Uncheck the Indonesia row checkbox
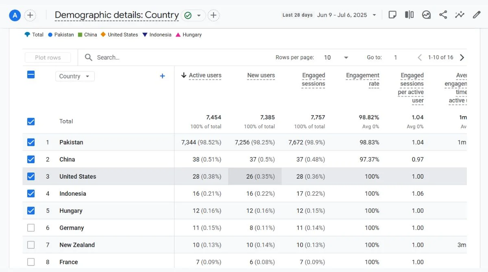This screenshot has height=272, width=488. pos(31,194)
